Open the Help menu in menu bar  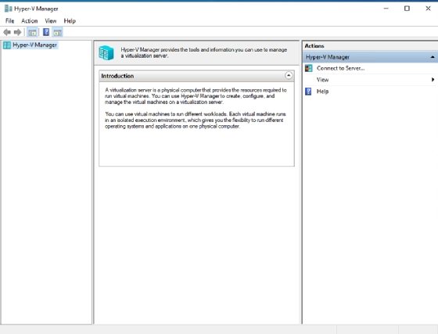point(70,21)
